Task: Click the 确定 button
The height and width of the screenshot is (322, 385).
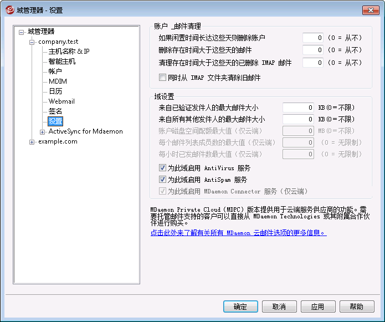Action: (240, 306)
